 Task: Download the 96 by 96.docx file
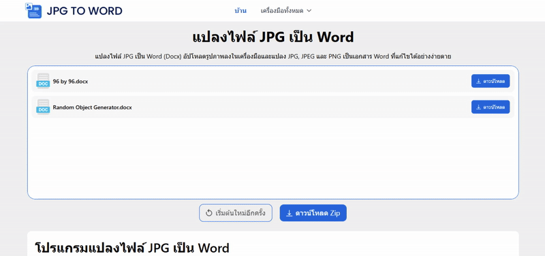[x=490, y=81]
